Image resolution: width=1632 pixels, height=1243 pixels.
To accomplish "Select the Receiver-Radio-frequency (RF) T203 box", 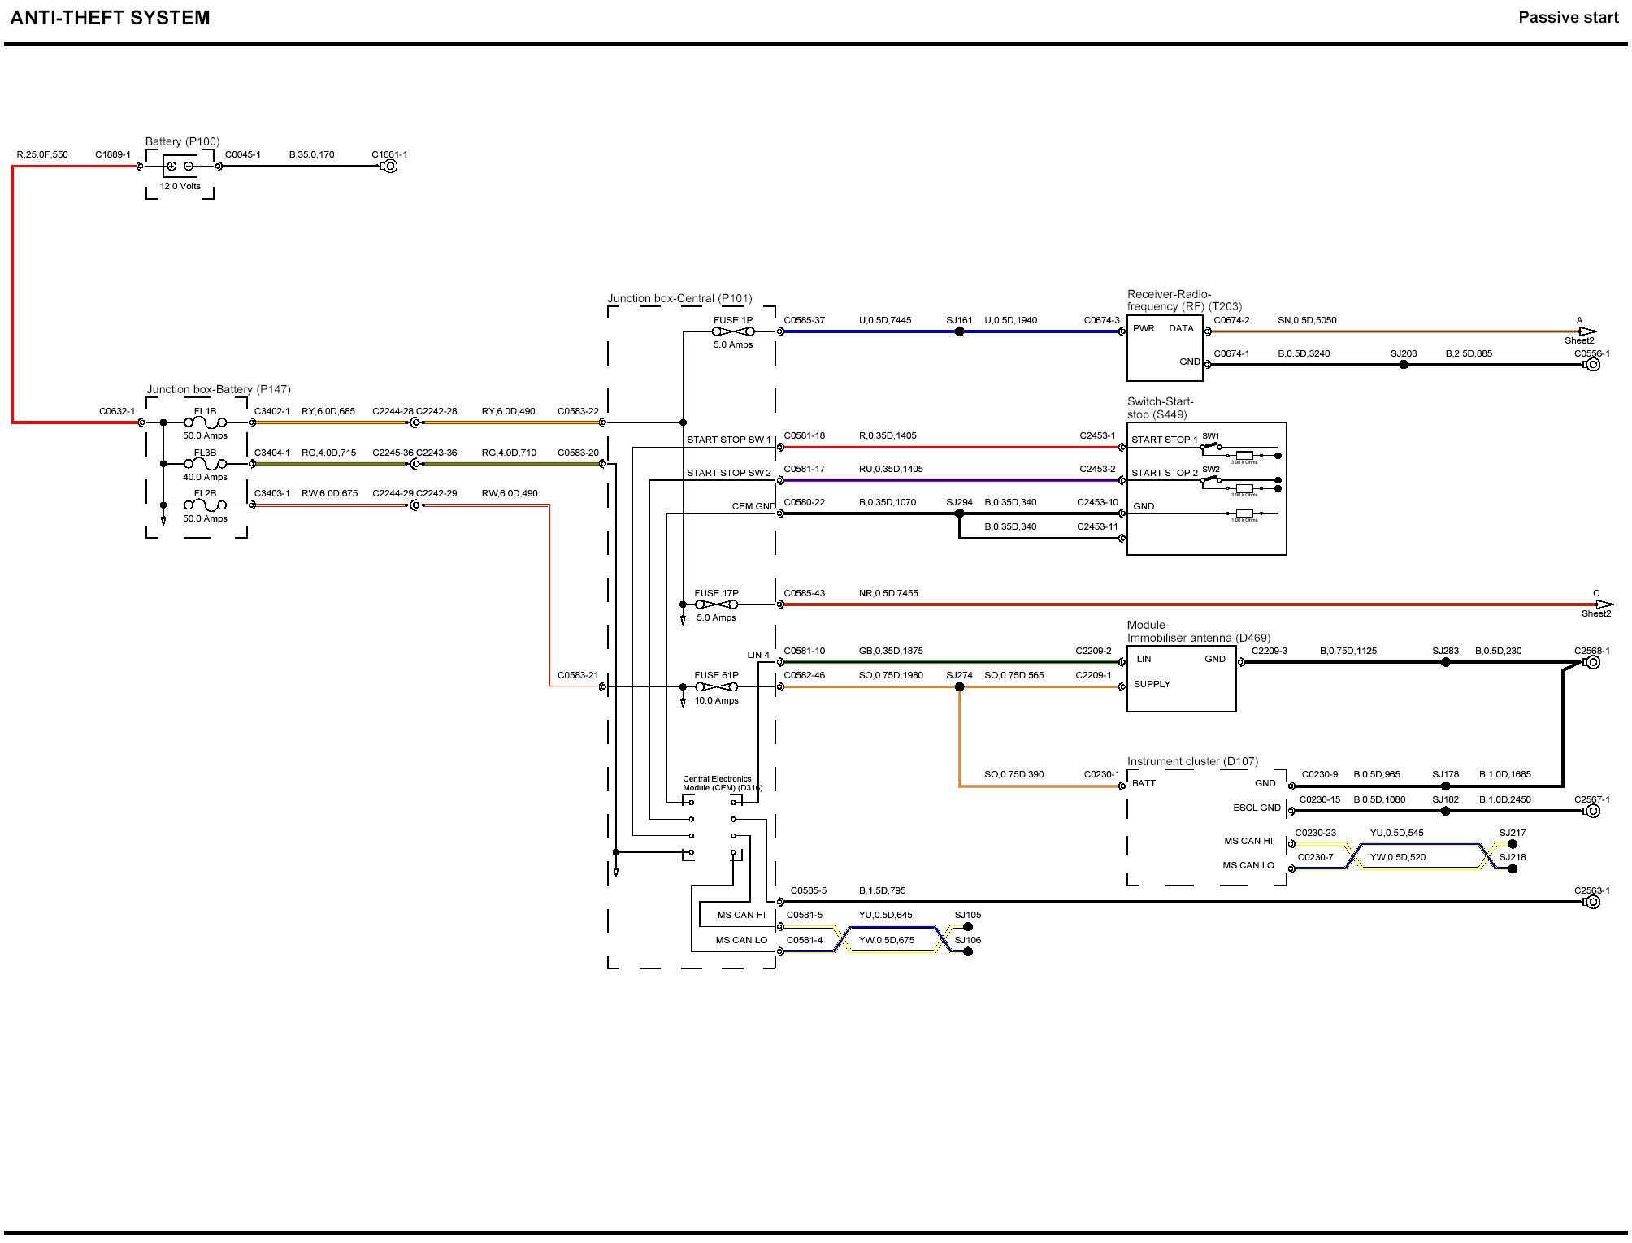I will coord(1164,348).
